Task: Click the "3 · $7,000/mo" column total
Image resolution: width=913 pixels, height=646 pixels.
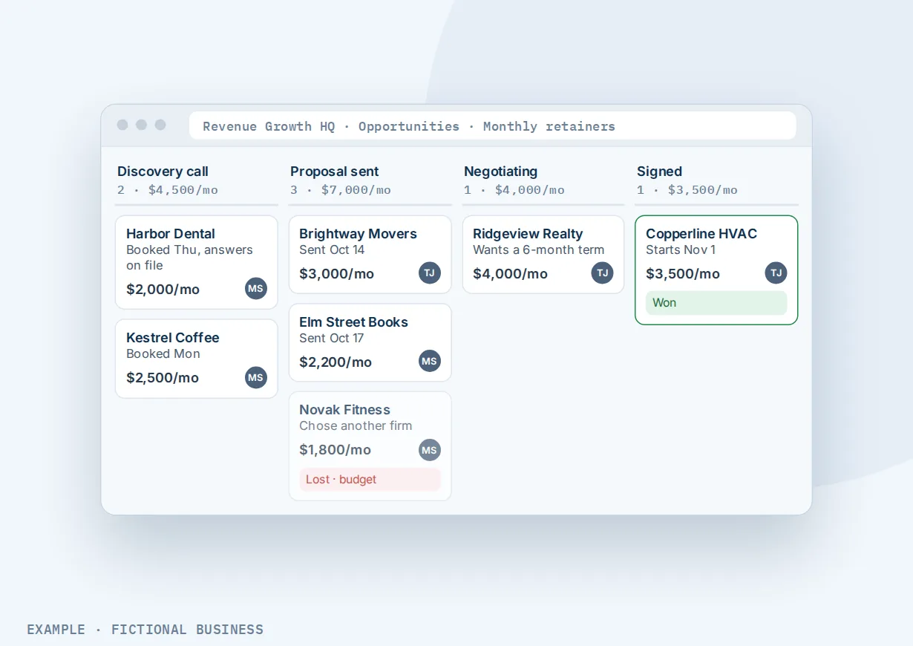Action: tap(341, 190)
